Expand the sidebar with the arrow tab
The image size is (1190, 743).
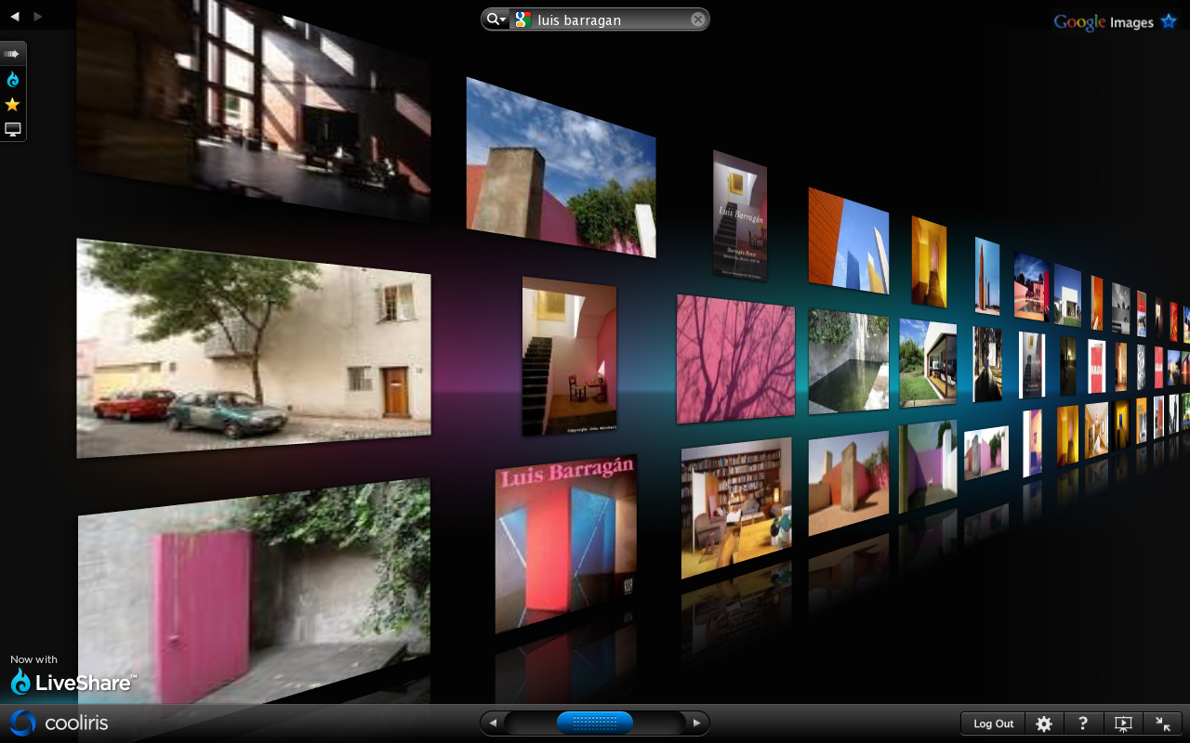pyautogui.click(x=12, y=54)
